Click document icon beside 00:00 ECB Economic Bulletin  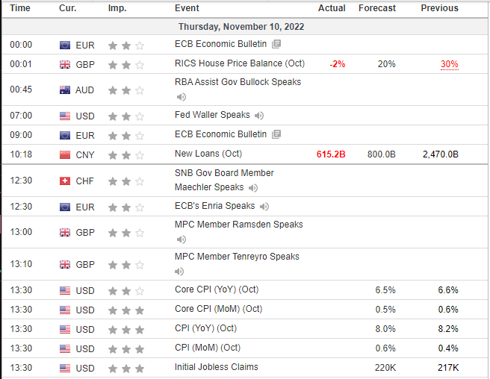pyautogui.click(x=276, y=44)
